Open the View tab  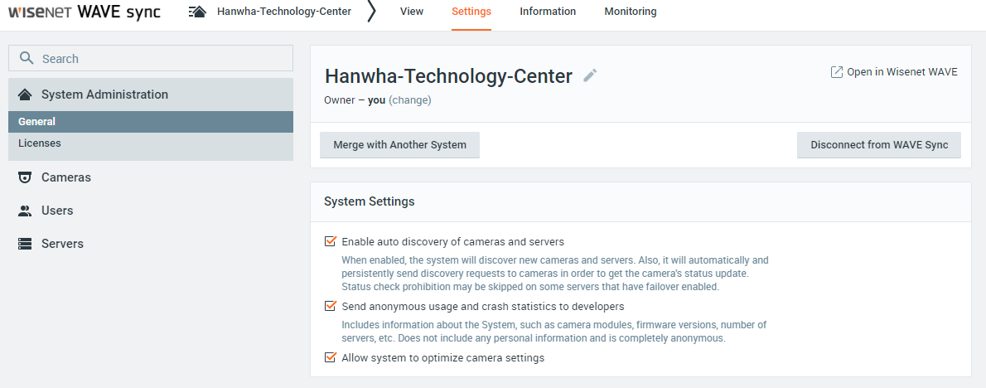click(412, 12)
